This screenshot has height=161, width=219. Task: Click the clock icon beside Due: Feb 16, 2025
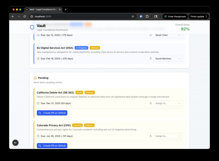point(38,59)
